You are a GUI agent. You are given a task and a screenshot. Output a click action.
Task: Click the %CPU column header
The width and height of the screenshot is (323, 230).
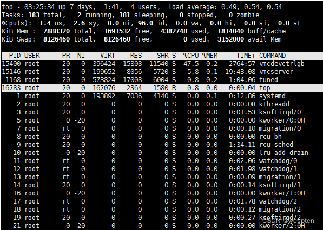pyautogui.click(x=191, y=56)
